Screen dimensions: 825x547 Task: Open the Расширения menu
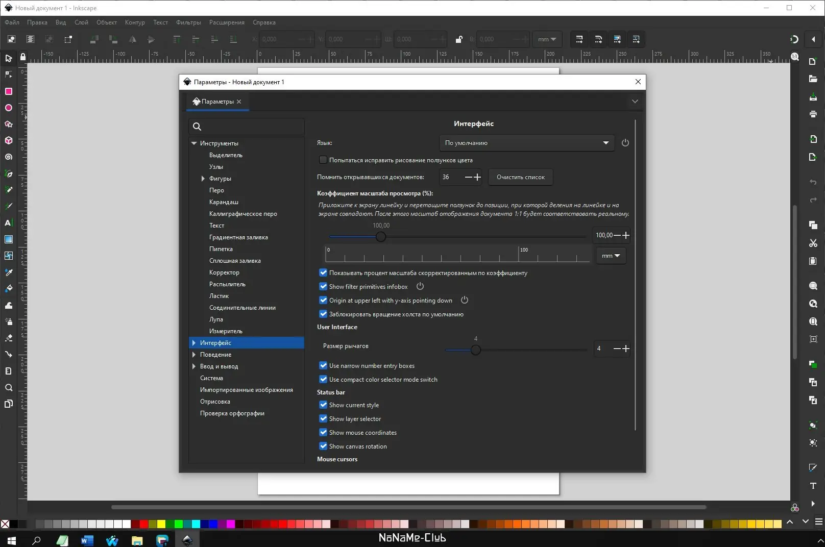(x=227, y=22)
